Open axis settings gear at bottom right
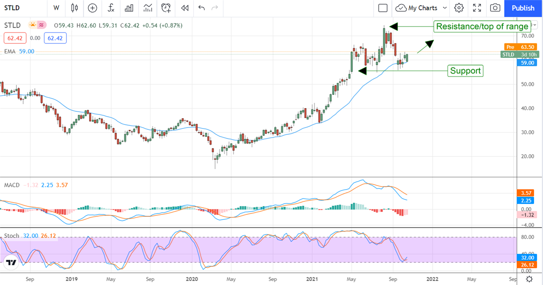Image resolution: width=543 pixels, height=285 pixels. (x=529, y=279)
